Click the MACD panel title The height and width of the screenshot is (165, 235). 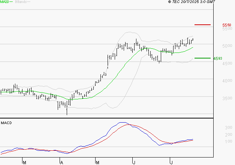[6, 123]
